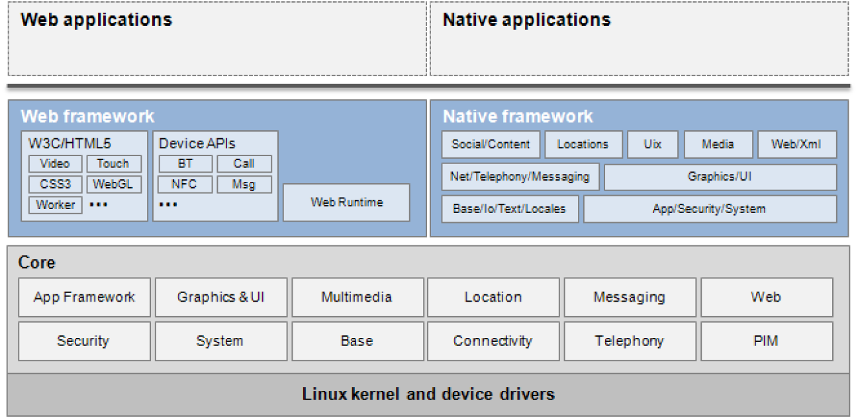The height and width of the screenshot is (418, 858).
Task: Click the Msg box in Device APIs
Action: pyautogui.click(x=244, y=184)
